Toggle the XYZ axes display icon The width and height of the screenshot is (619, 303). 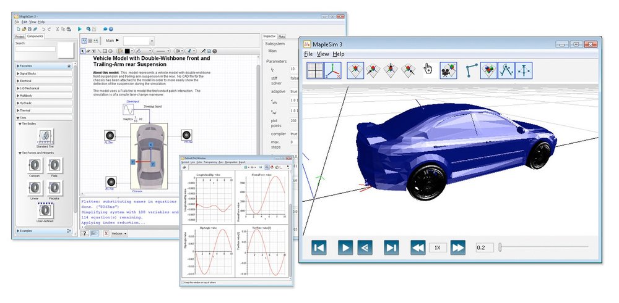tap(333, 70)
